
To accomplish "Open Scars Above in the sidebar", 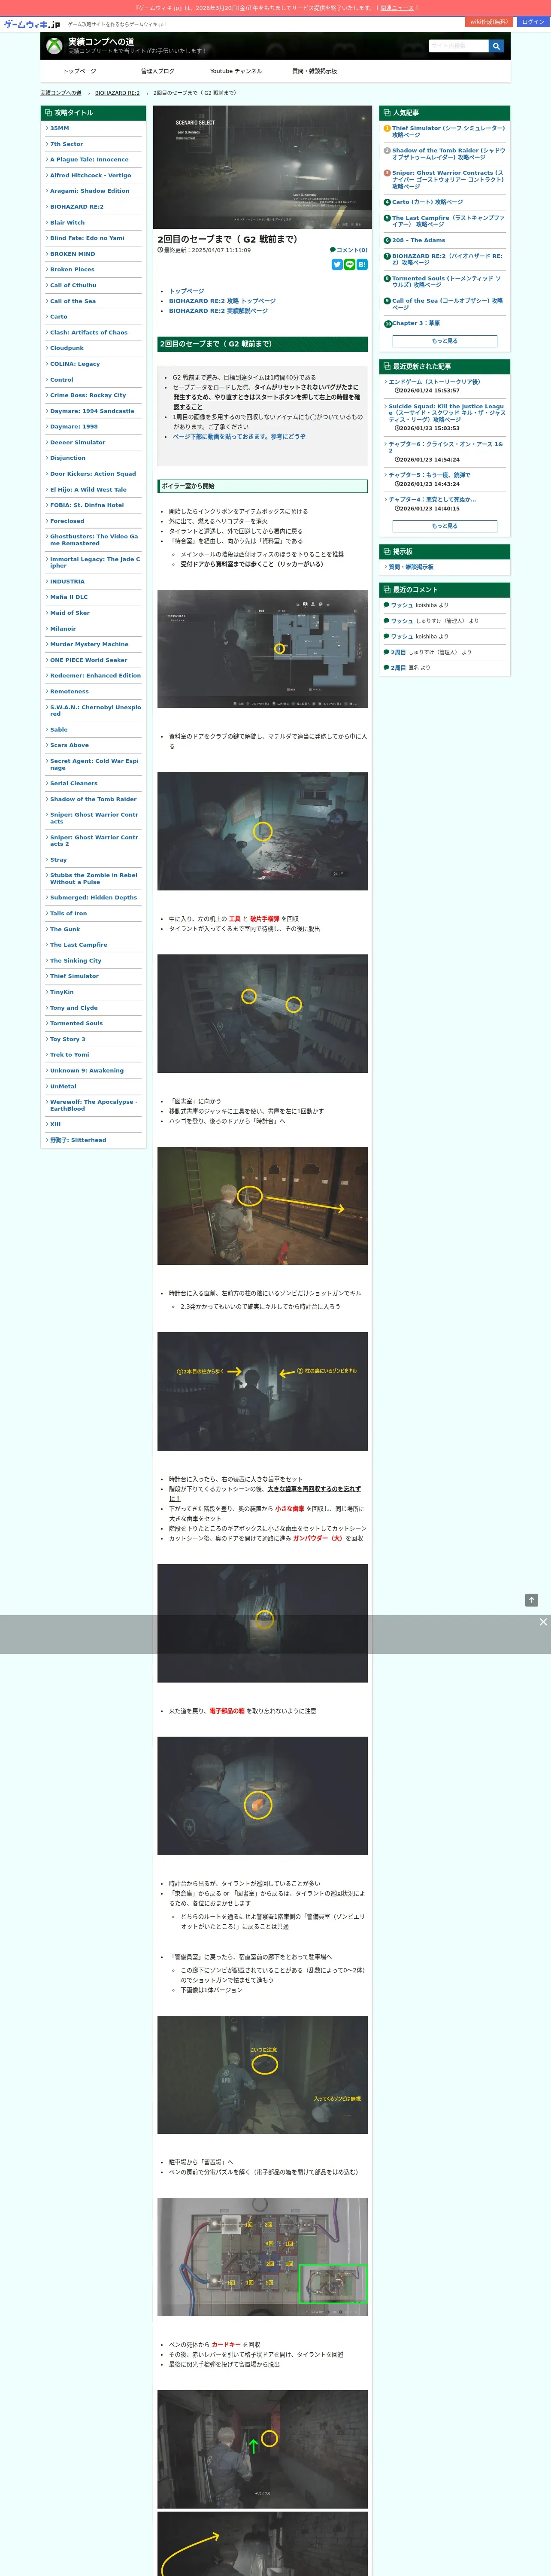I will tap(69, 745).
